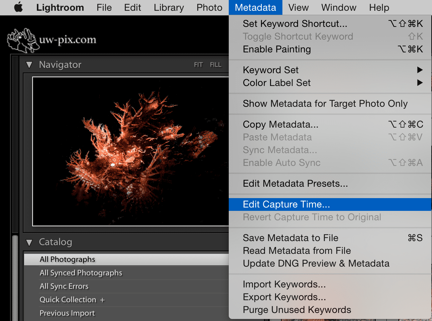Choose Import Keywords...

click(330, 284)
